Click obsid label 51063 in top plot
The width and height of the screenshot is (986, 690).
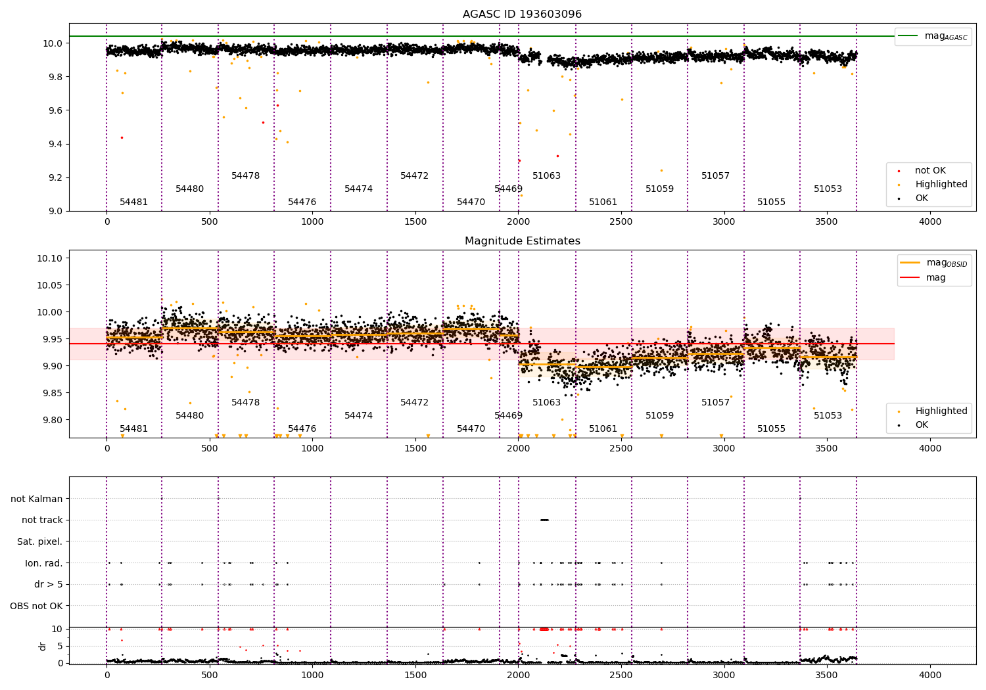coord(547,176)
